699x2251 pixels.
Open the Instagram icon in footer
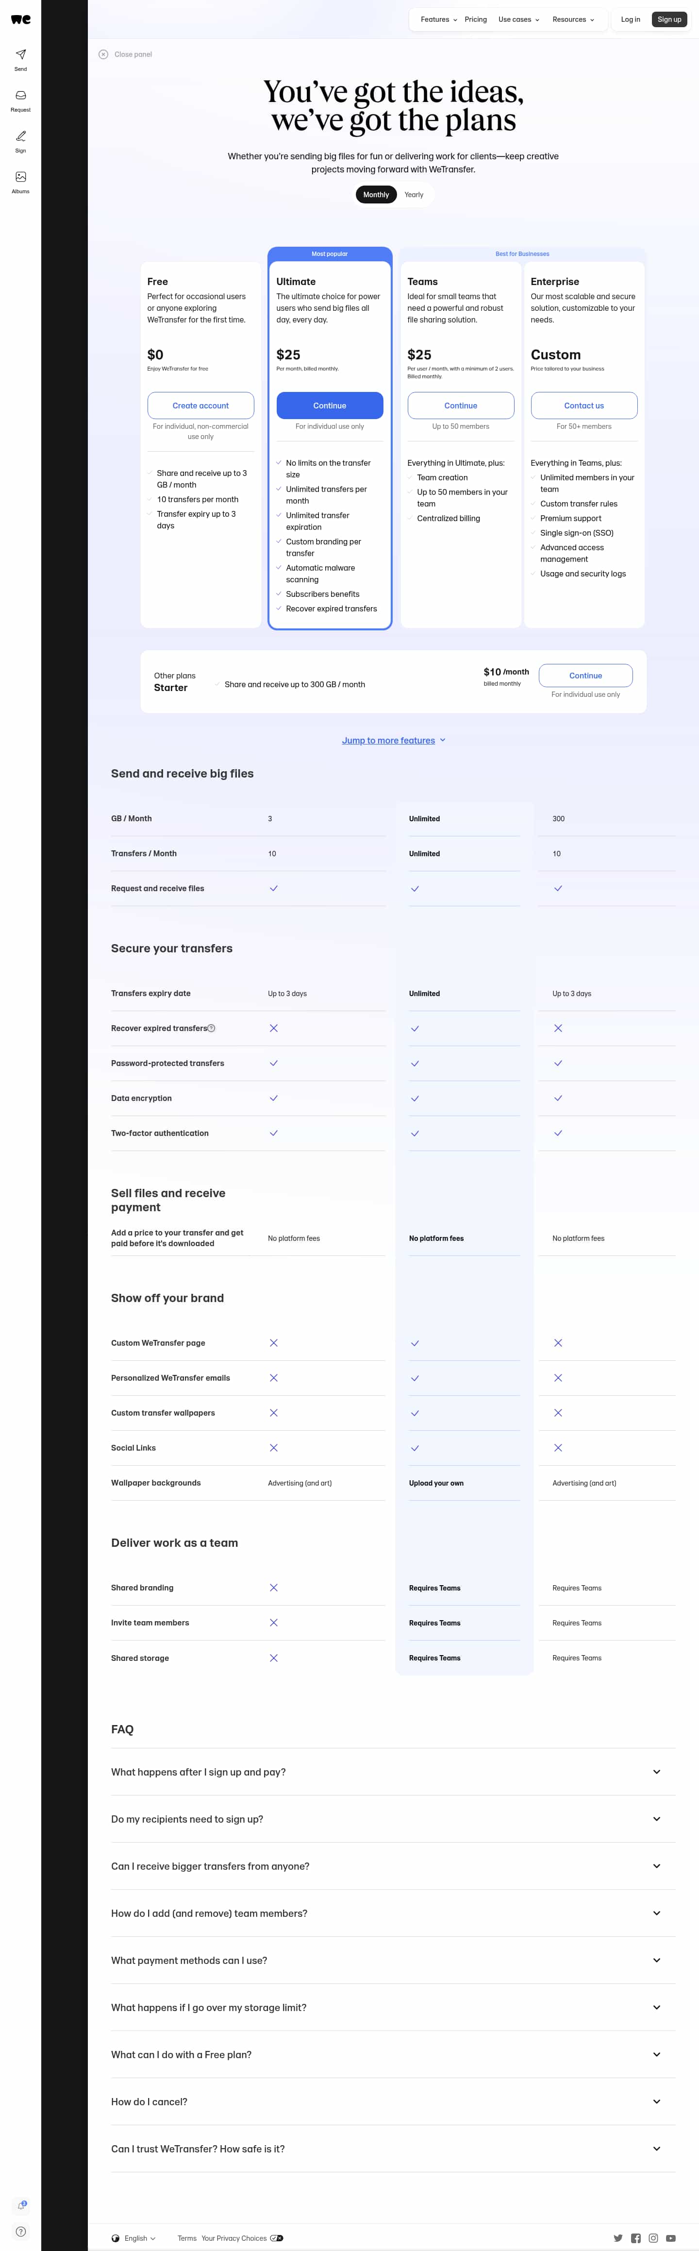653,2238
